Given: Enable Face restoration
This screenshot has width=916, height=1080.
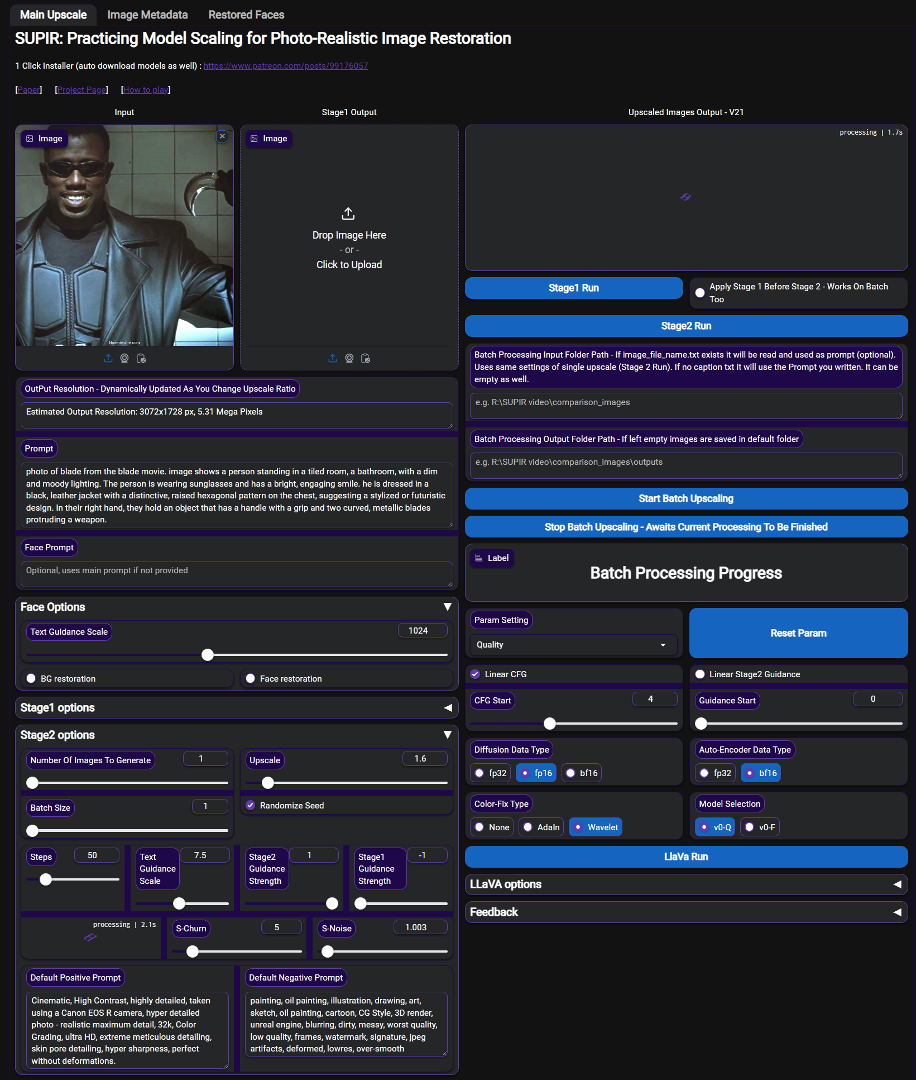Looking at the screenshot, I should pyautogui.click(x=250, y=678).
